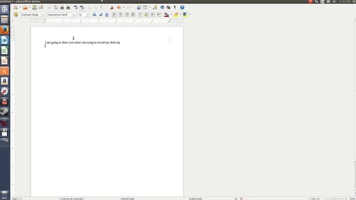Send the document as e-mail via the toolbar icon
Viewport: 356px width, 200px height.
coord(41,7)
